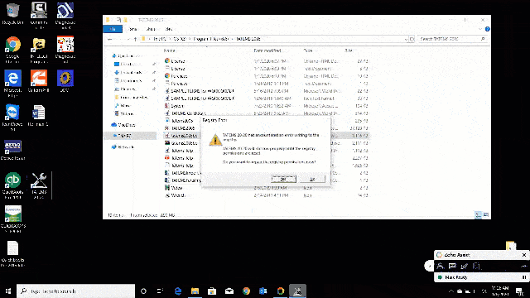Select the green QuickBooks desktop shortcut
Image resolution: width=530 pixels, height=298 pixels.
coord(13,185)
